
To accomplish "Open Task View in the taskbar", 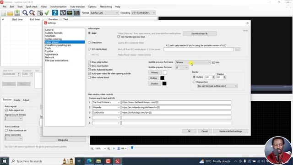I will coord(79,161).
